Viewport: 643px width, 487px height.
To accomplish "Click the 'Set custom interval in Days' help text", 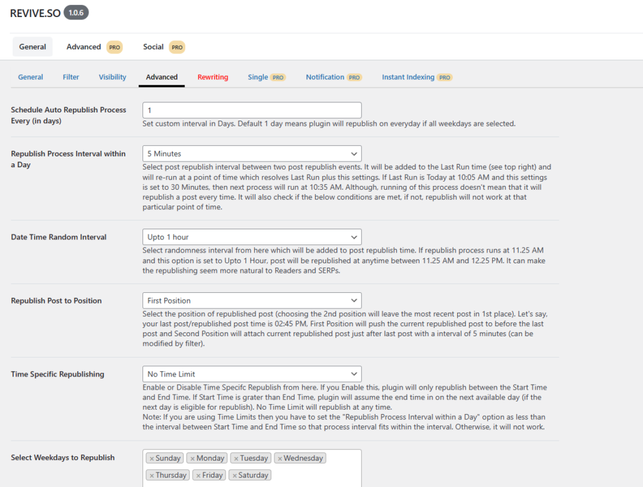I will 329,124.
